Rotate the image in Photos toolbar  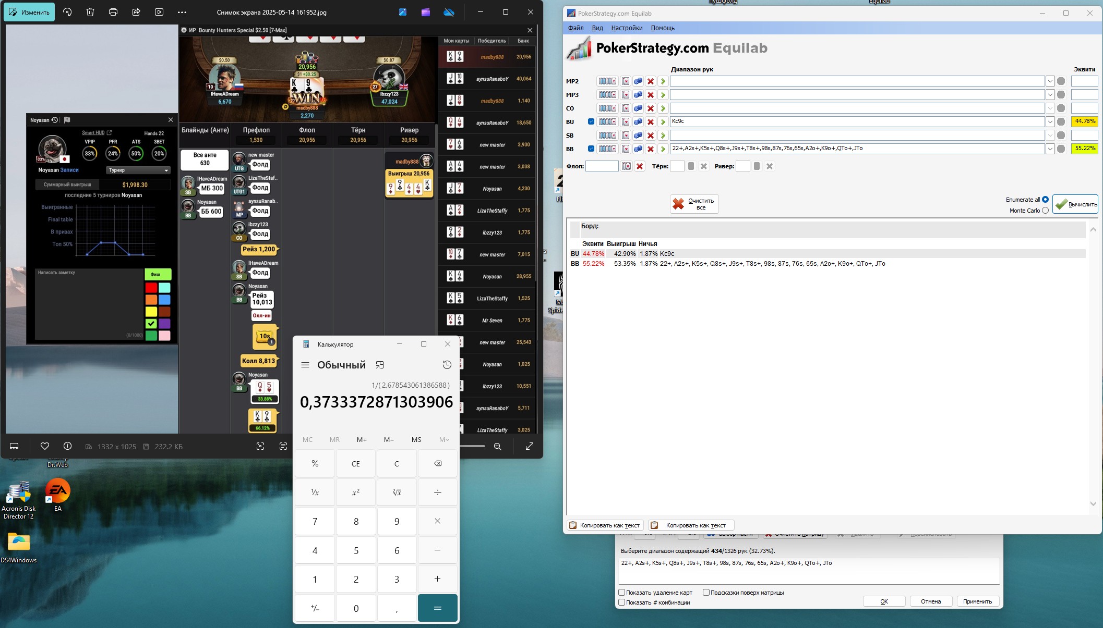pos(67,12)
